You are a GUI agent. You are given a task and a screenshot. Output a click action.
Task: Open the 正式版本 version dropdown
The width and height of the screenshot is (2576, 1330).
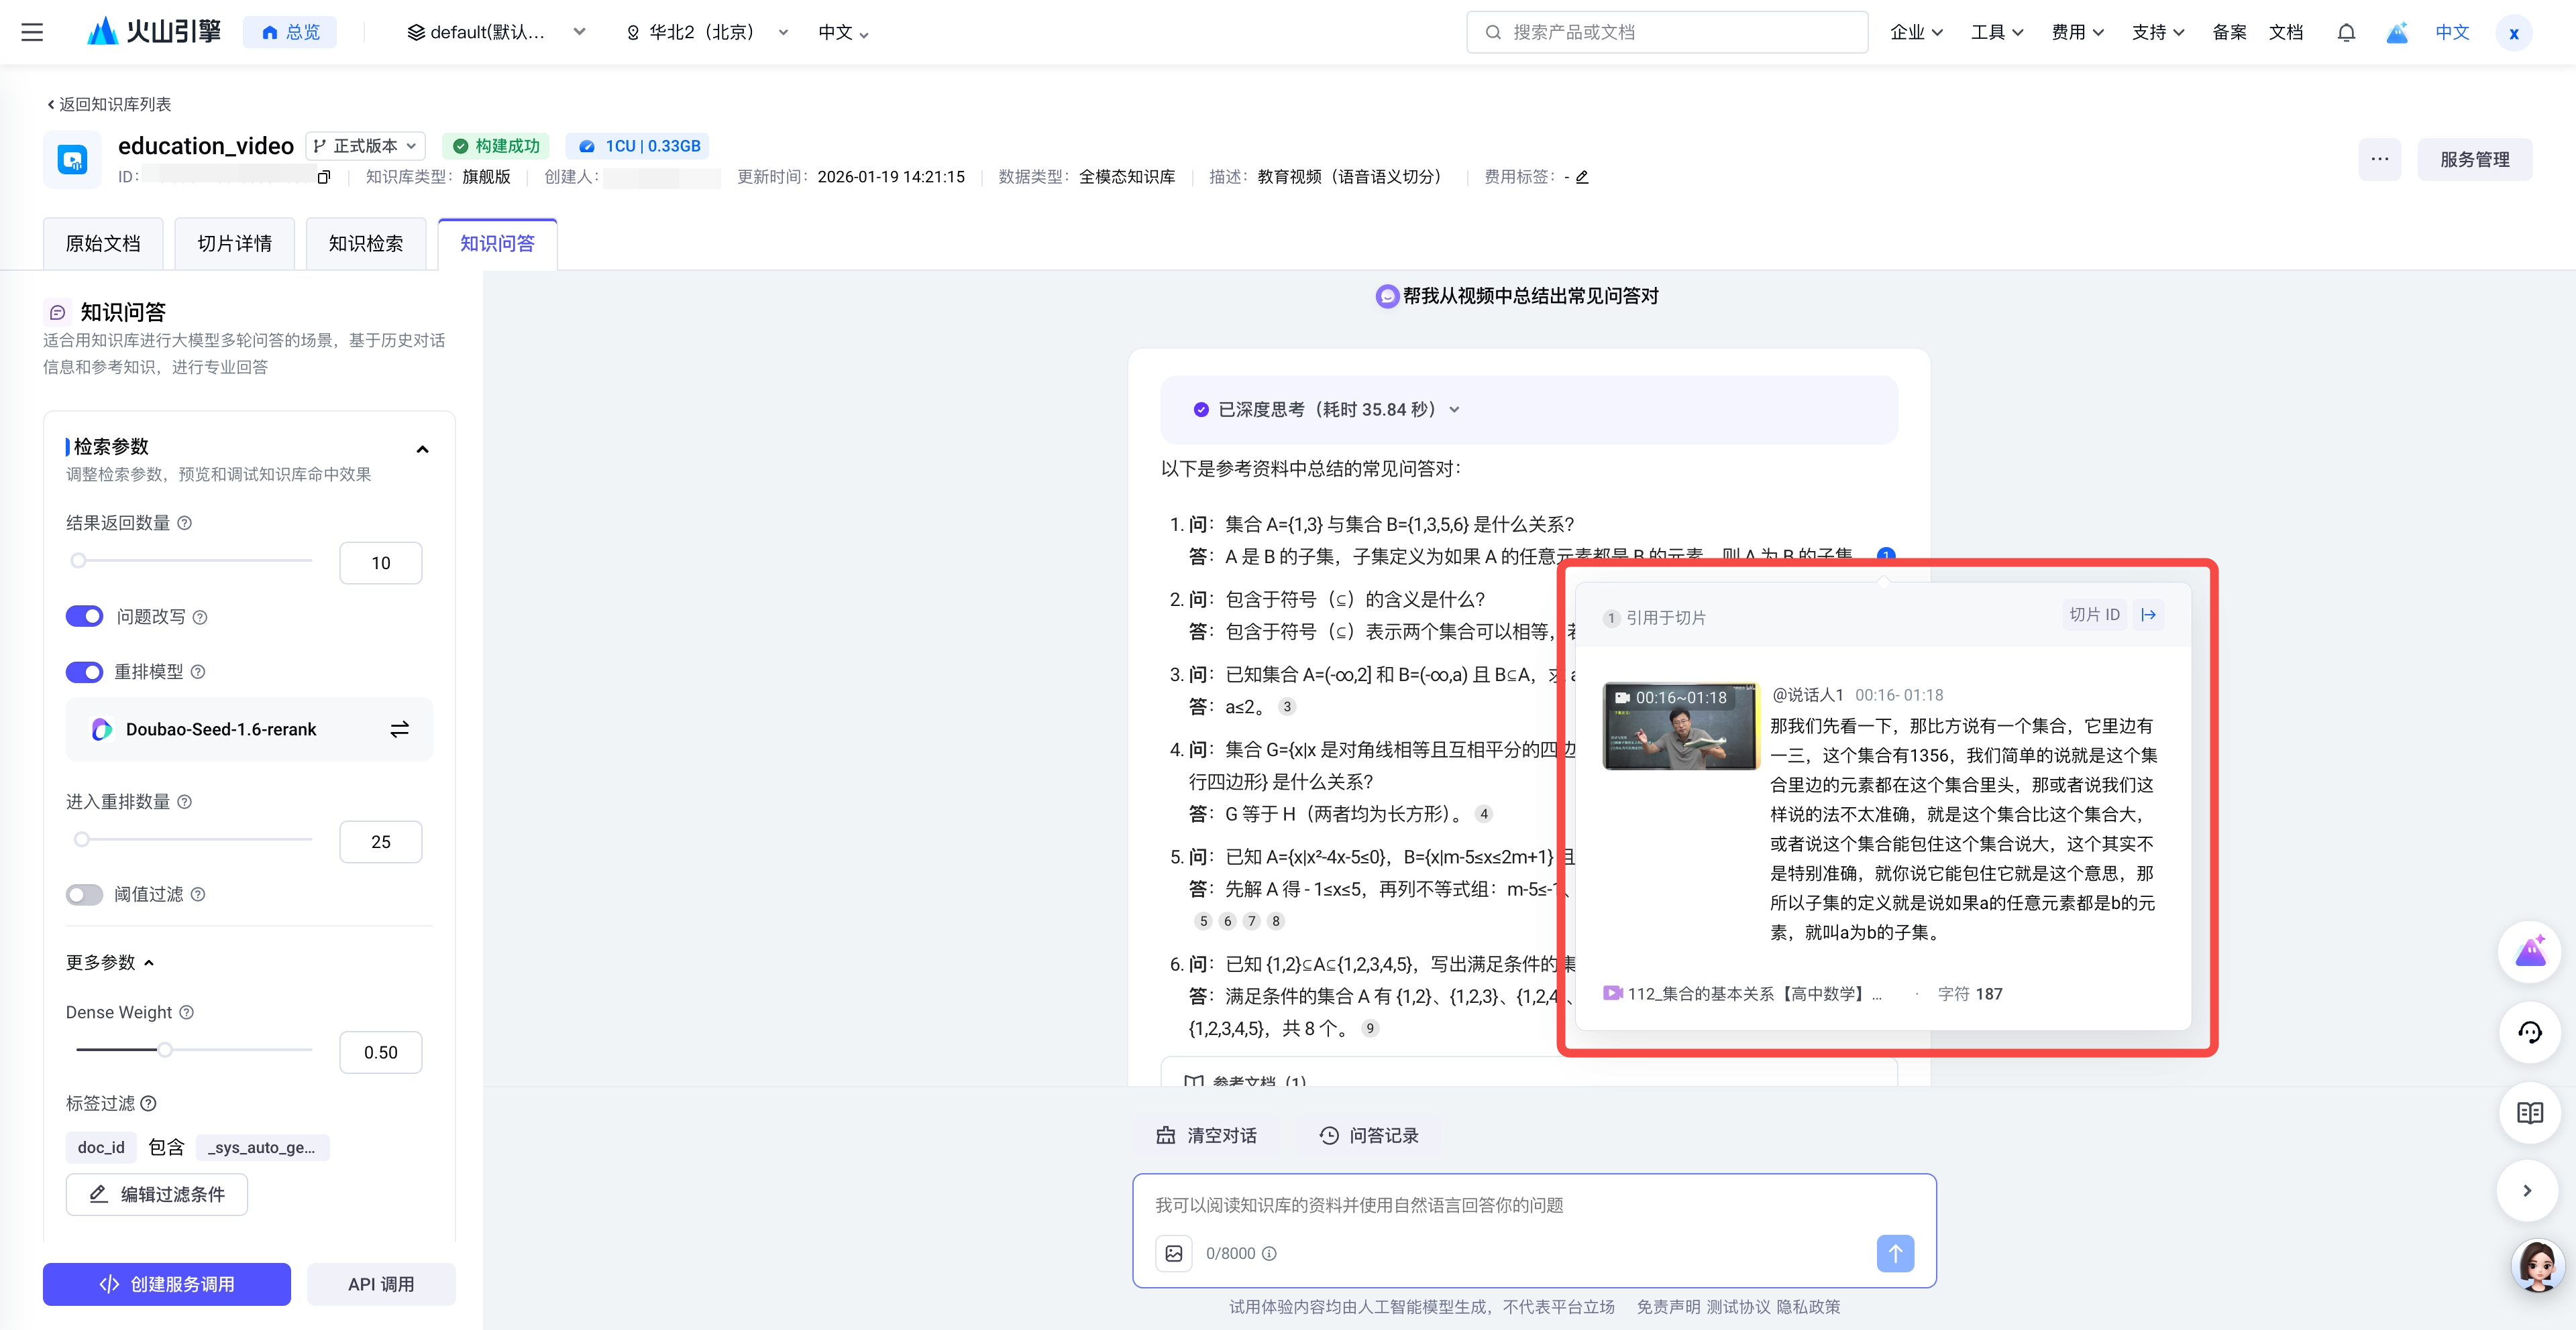pyautogui.click(x=365, y=146)
